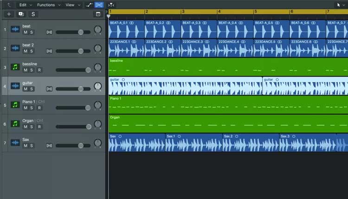Click the green instrument icon of Organ track
Screen dimensions: 348x199
(15, 124)
